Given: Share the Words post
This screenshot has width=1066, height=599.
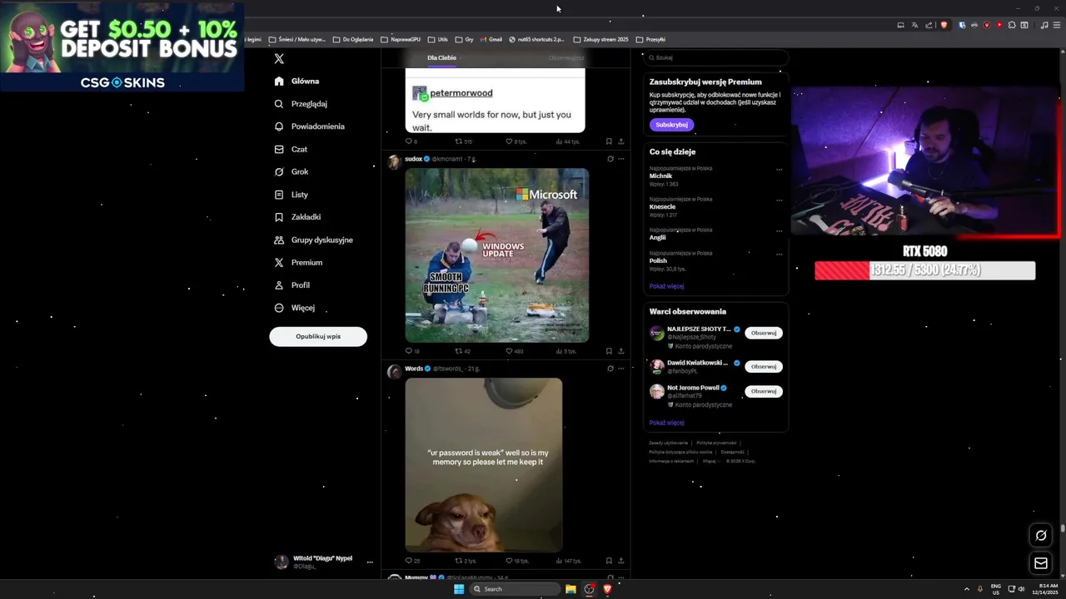Looking at the screenshot, I should click(620, 561).
